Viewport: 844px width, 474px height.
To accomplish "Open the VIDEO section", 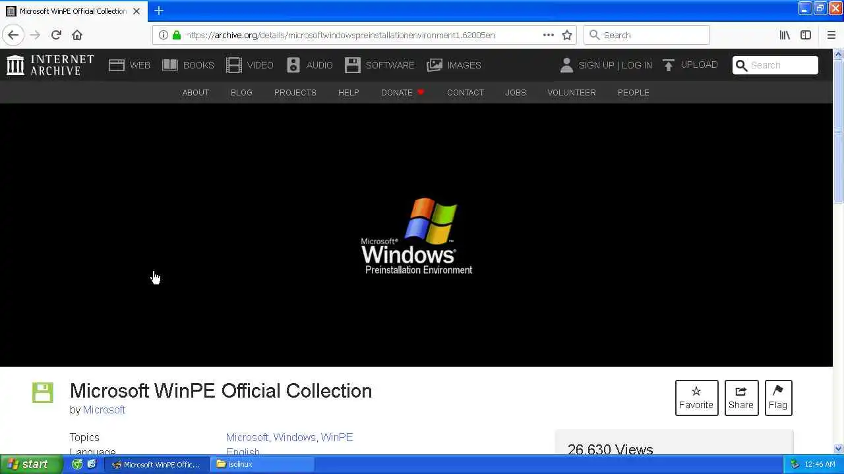I will [249, 65].
